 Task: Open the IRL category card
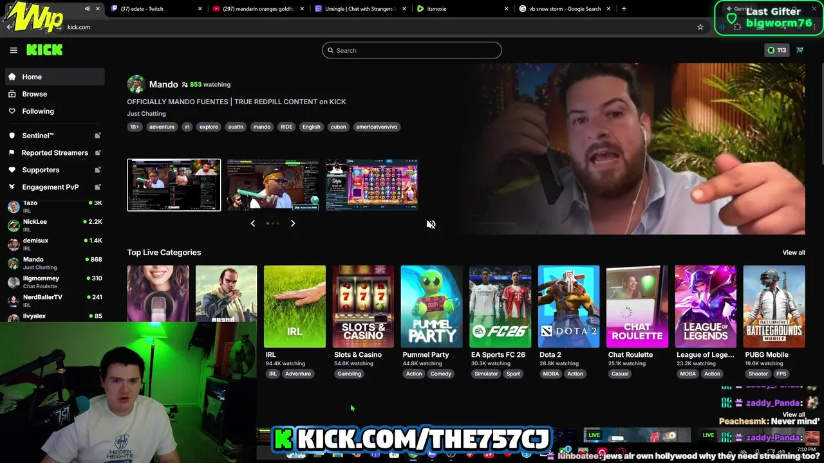295,307
